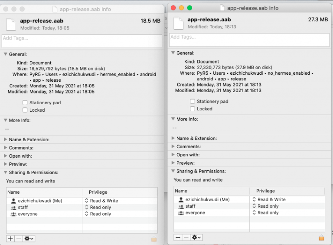Zoom the right Info window with green button
This screenshot has height=245, width=333.
pyautogui.click(x=189, y=8)
